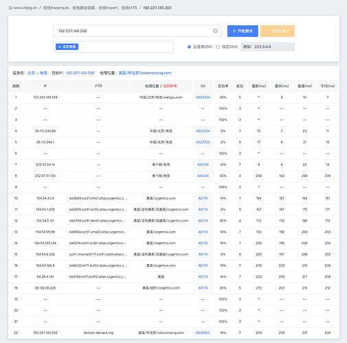Image resolution: width=347 pixels, height=343 pixels.
Task: Open AS174 link in the 38.122.36.226 row
Action: click(203, 288)
